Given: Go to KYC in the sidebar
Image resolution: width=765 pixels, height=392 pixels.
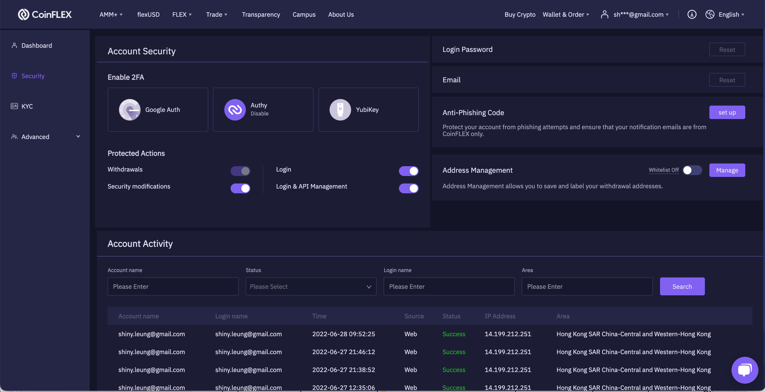Looking at the screenshot, I should [27, 106].
